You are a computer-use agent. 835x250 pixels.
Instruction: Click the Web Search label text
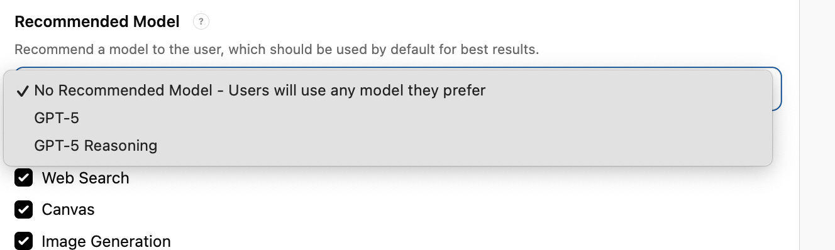86,178
